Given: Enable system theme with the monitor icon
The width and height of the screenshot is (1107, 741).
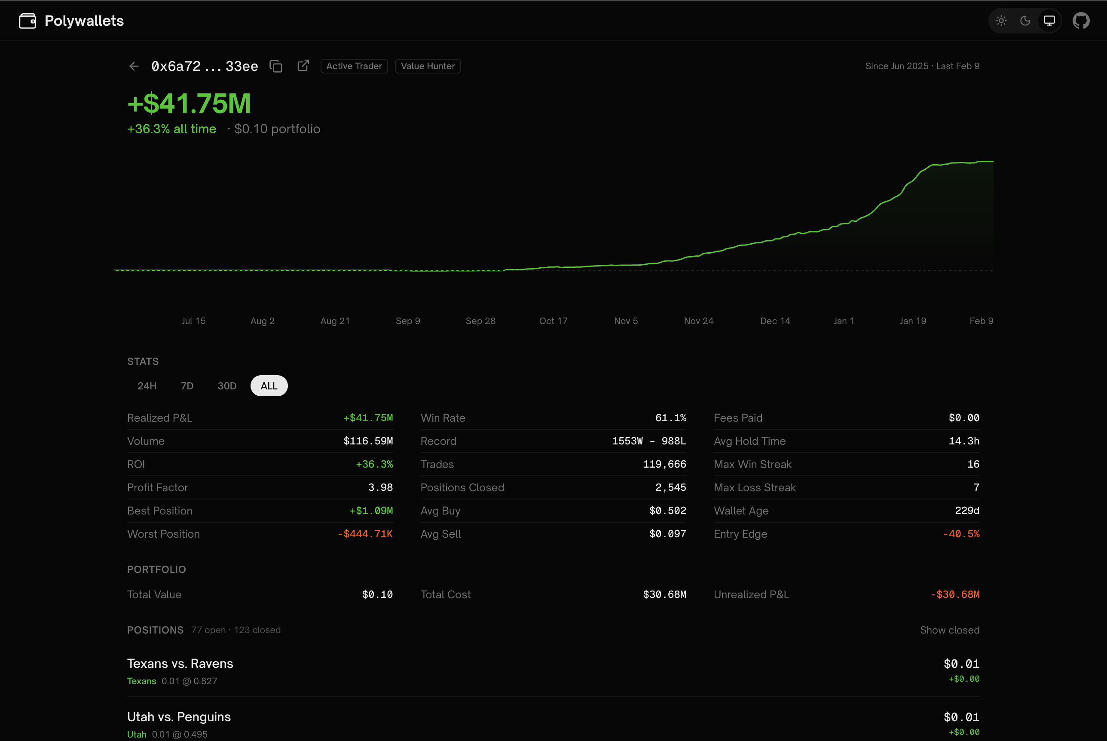Looking at the screenshot, I should (1049, 20).
